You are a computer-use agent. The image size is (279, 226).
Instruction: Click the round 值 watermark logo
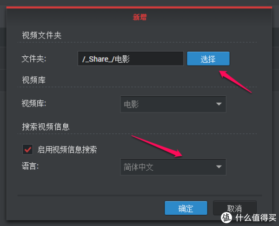[226, 217]
